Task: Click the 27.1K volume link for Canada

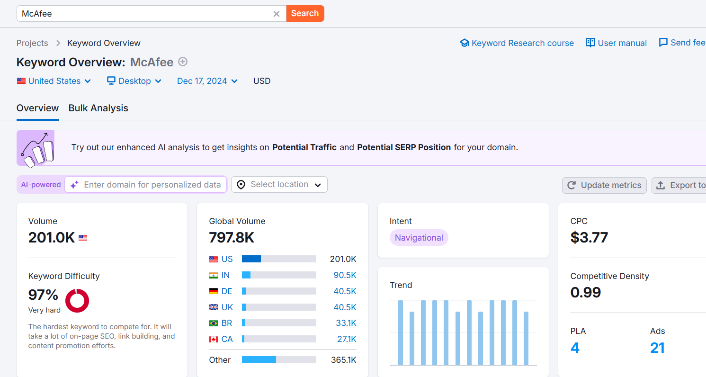Action: coord(347,339)
